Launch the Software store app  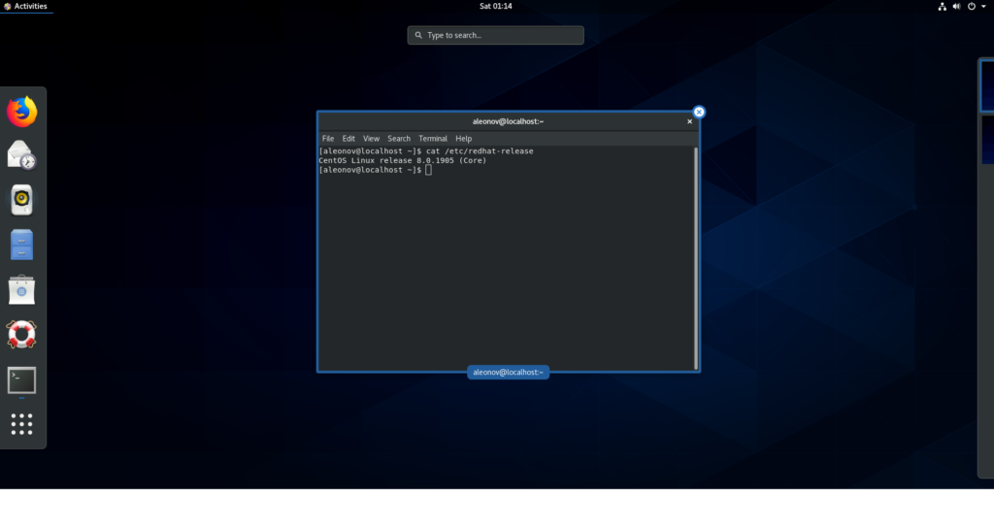[x=21, y=289]
